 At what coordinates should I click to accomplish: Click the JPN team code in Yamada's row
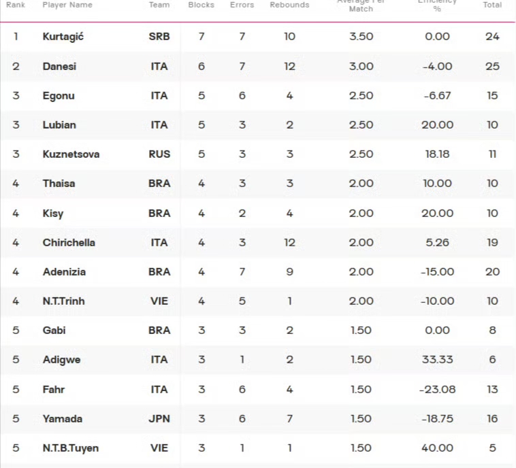[159, 418]
